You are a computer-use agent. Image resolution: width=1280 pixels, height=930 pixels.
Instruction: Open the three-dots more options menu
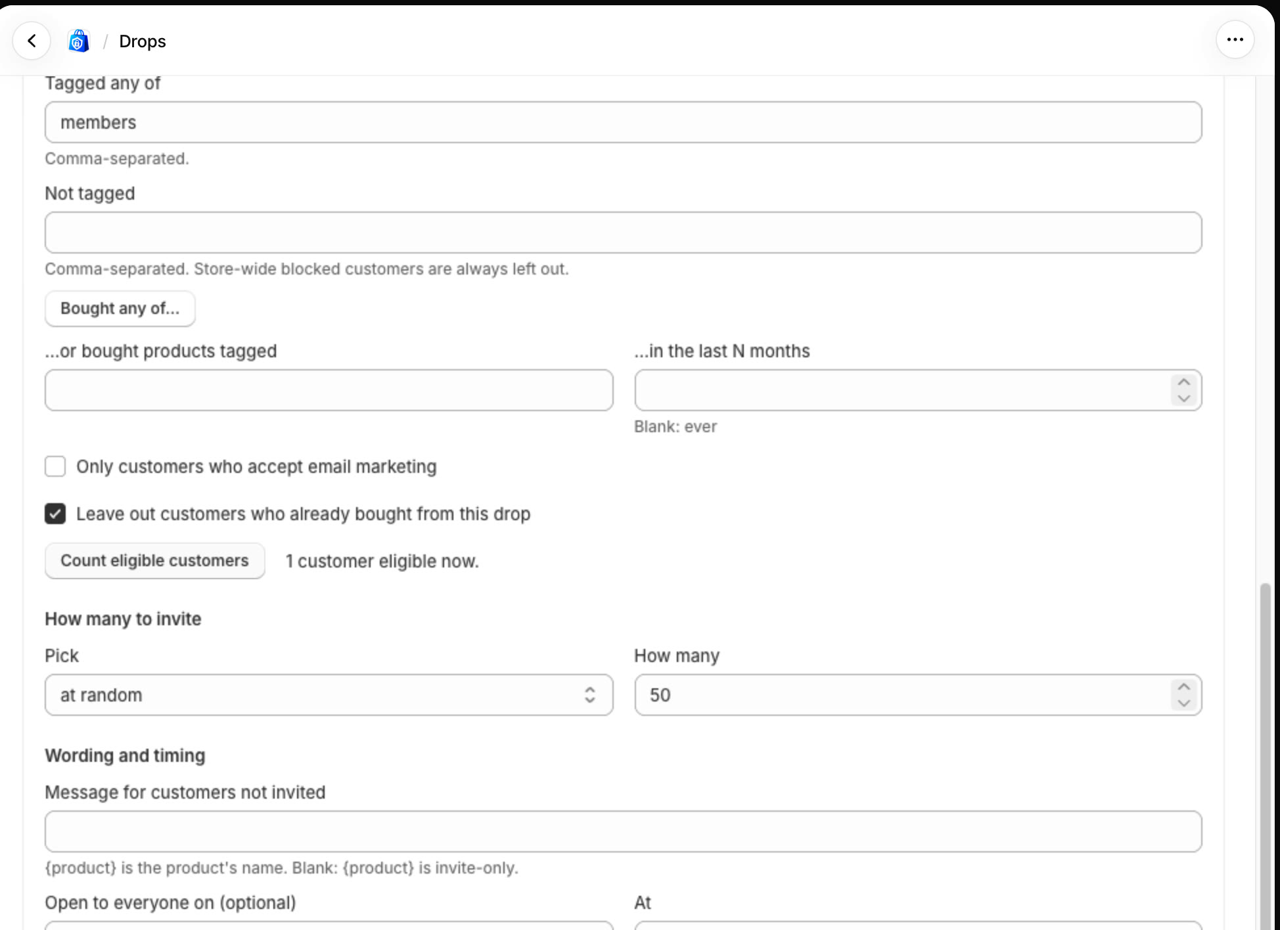click(1235, 40)
